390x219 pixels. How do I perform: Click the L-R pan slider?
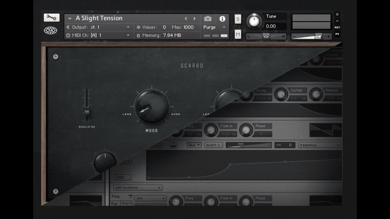[266, 36]
